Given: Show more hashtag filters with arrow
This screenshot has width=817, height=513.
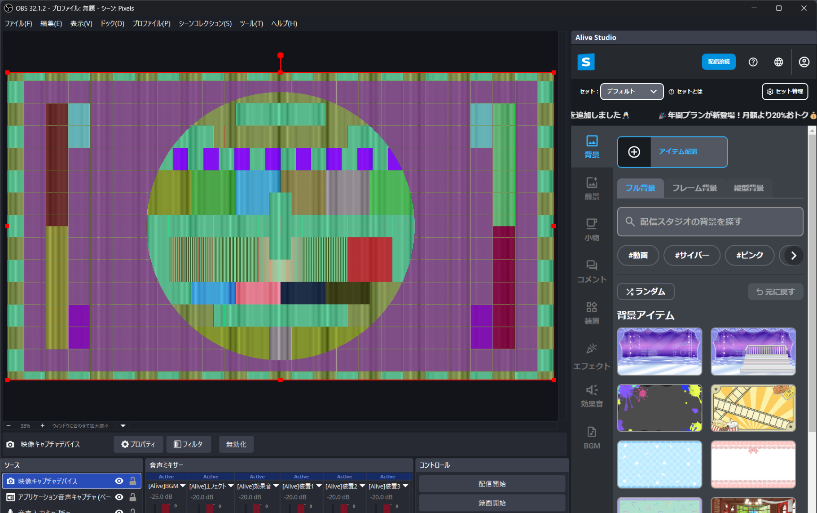Looking at the screenshot, I should coord(793,256).
